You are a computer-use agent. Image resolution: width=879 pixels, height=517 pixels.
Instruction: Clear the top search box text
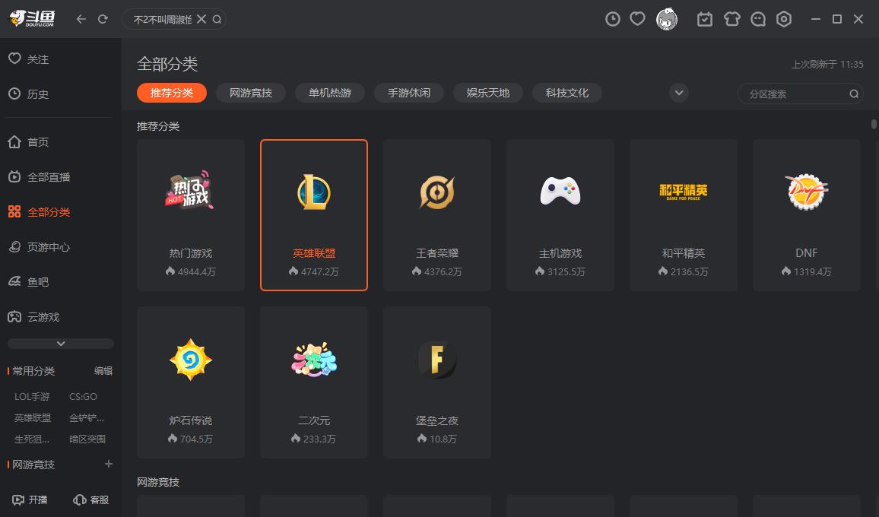click(202, 19)
